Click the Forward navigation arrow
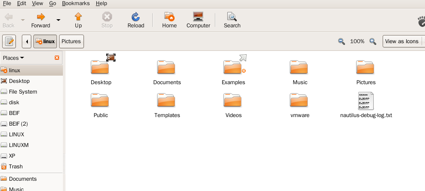 [x=41, y=20]
